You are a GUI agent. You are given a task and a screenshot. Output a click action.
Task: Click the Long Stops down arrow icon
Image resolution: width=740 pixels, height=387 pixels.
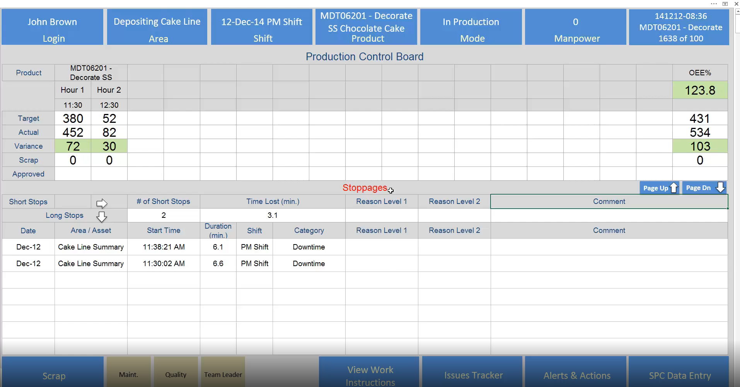[x=102, y=217]
